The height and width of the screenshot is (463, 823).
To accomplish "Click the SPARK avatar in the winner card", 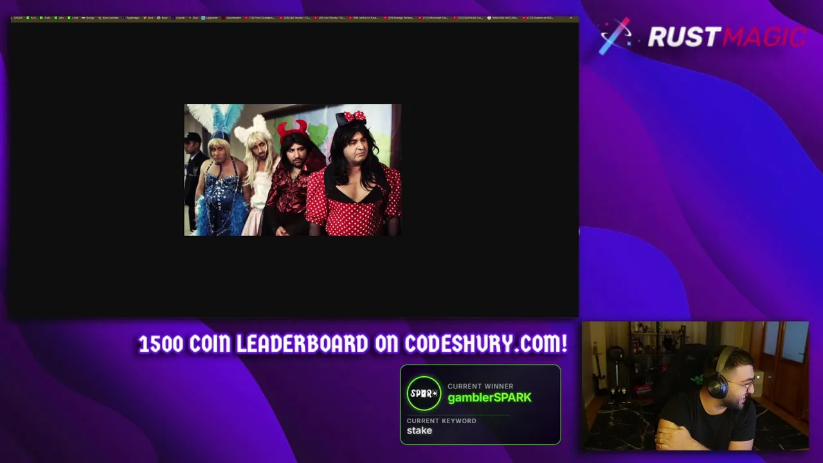I will pos(424,394).
